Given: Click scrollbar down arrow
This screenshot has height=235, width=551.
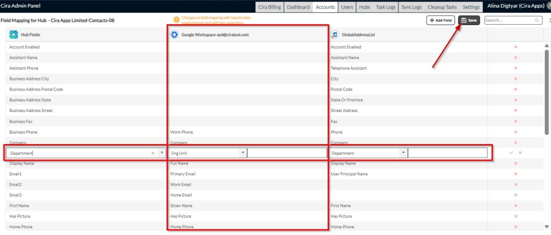Looking at the screenshot, I should 546,226.
